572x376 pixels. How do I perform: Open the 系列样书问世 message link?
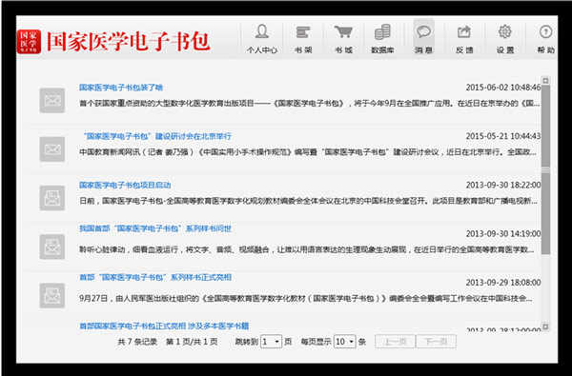[155, 228]
